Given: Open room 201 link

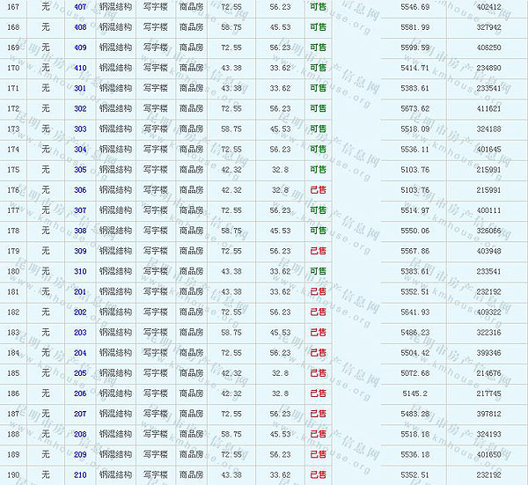Looking at the screenshot, I should click(x=80, y=291).
